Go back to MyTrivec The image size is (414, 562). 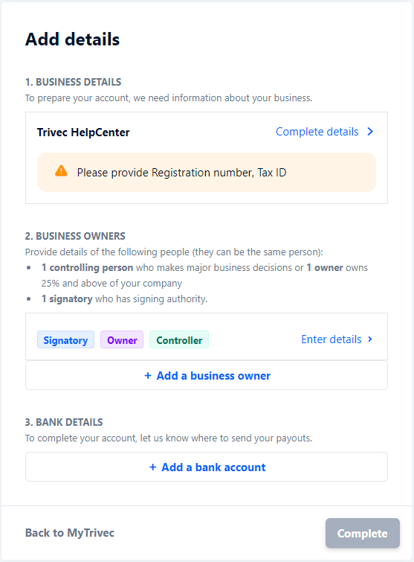click(70, 533)
